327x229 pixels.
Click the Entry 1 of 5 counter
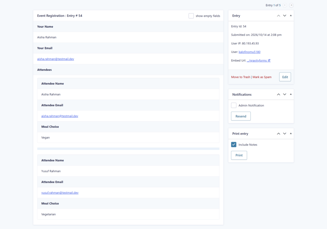click(273, 5)
